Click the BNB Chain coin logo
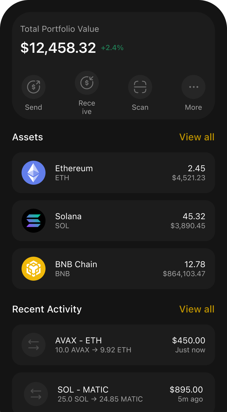This screenshot has height=412, width=227. pyautogui.click(x=34, y=269)
